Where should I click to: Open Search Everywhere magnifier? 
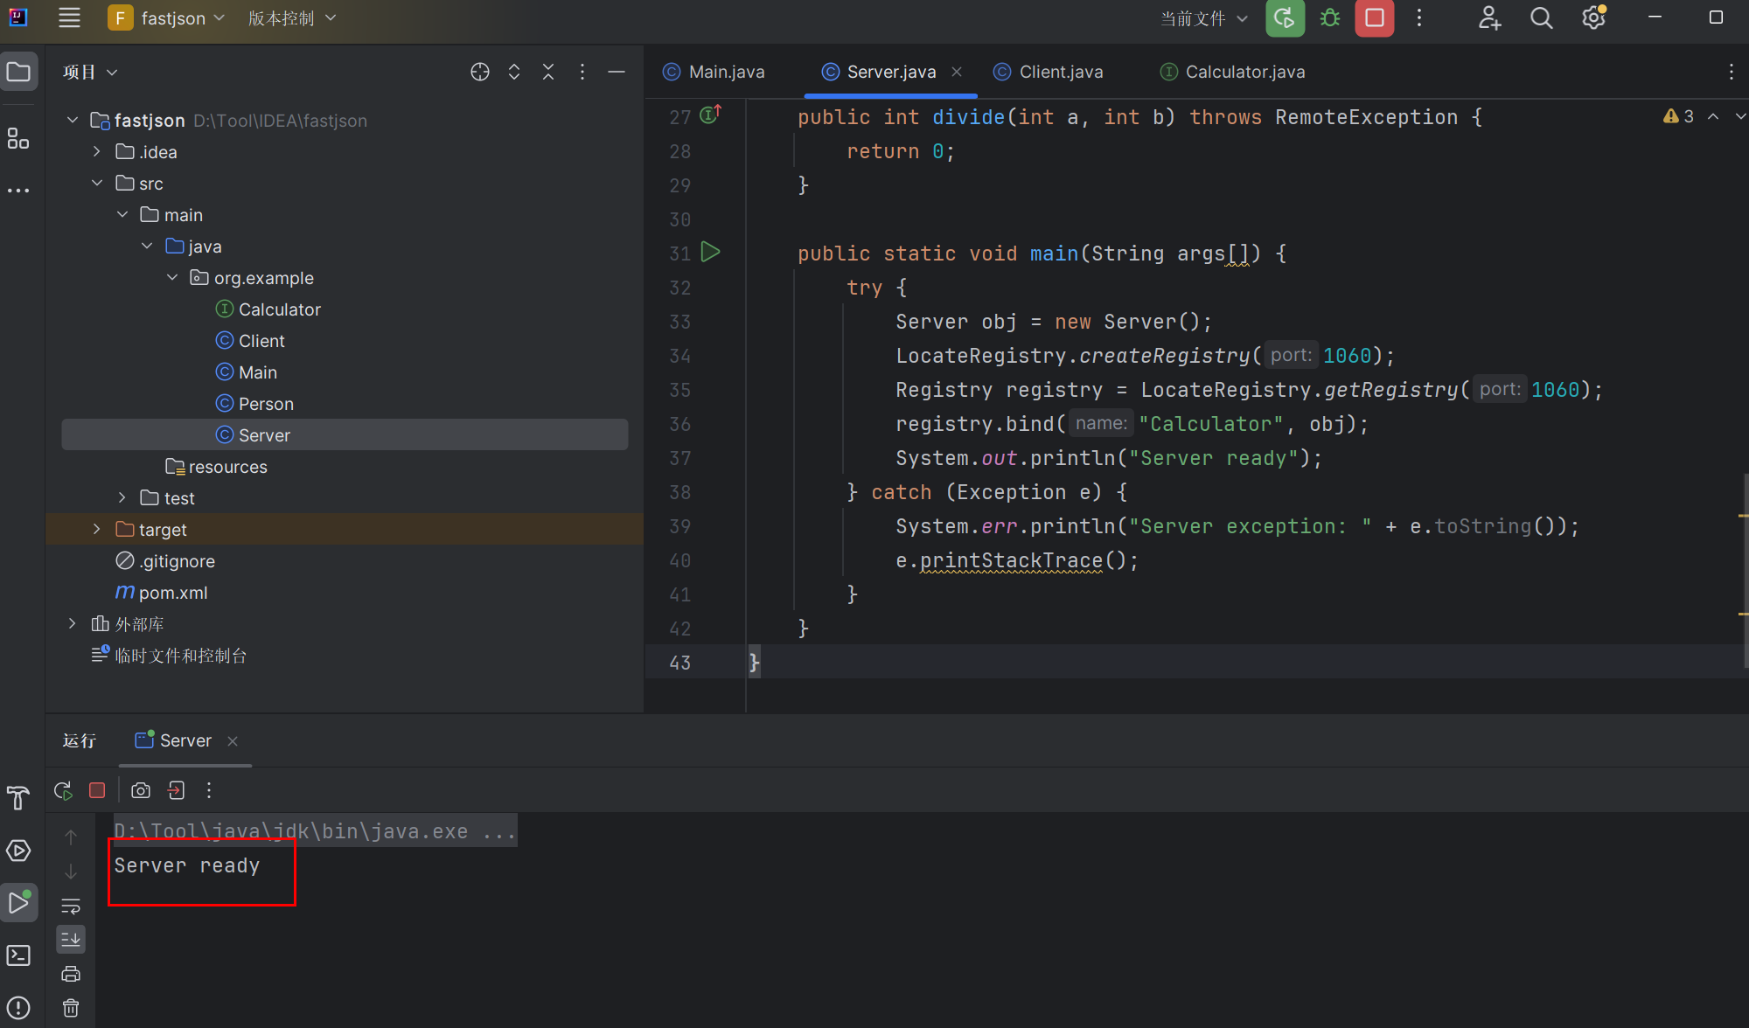[x=1542, y=17]
